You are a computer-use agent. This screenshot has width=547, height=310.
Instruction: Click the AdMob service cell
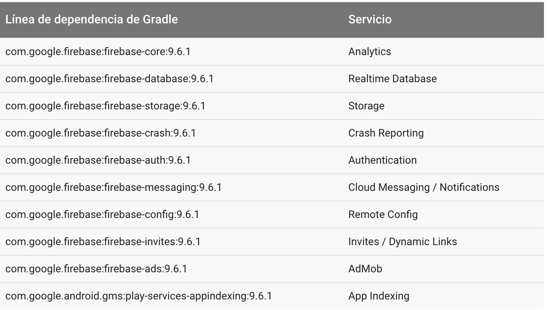(365, 269)
